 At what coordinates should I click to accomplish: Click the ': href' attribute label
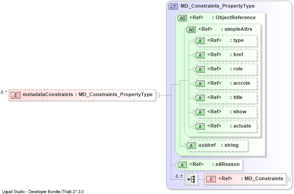coord(236,54)
